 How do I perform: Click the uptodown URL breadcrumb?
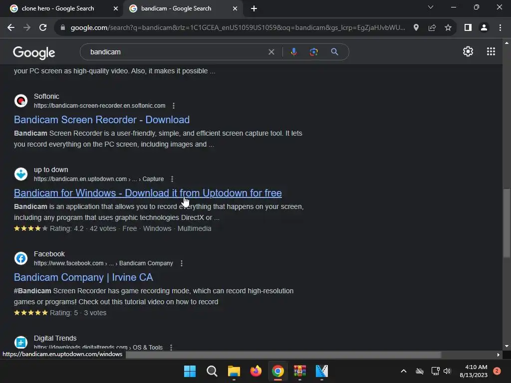[99, 179]
